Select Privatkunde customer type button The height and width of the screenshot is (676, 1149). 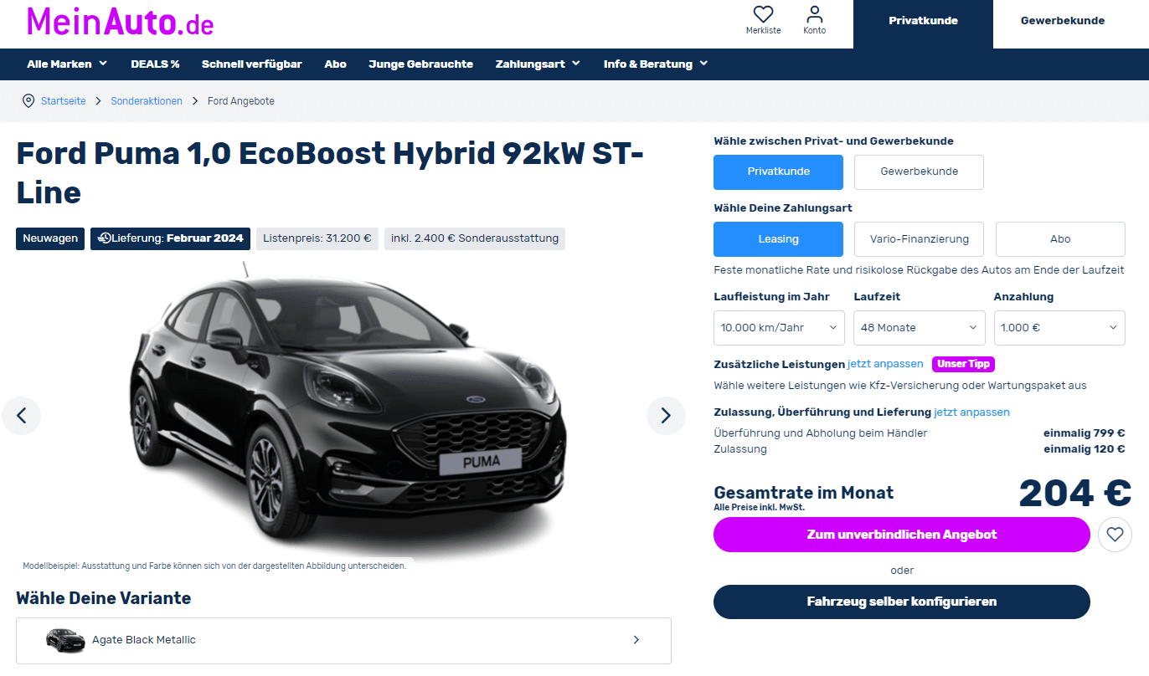(x=778, y=172)
